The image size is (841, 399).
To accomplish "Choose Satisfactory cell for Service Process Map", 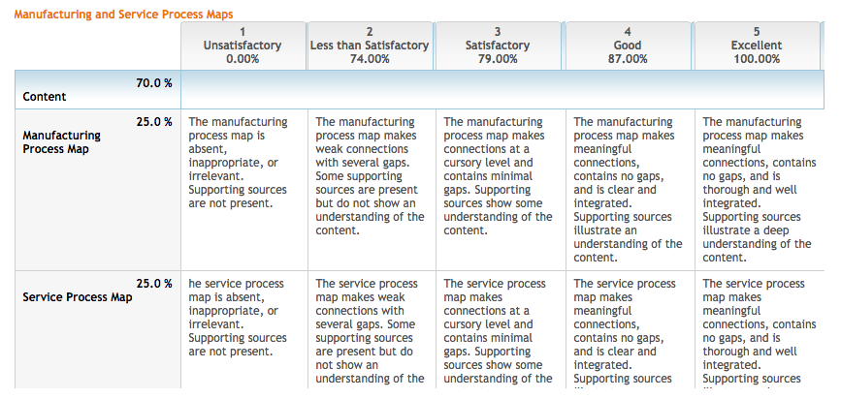I will 501,329.
